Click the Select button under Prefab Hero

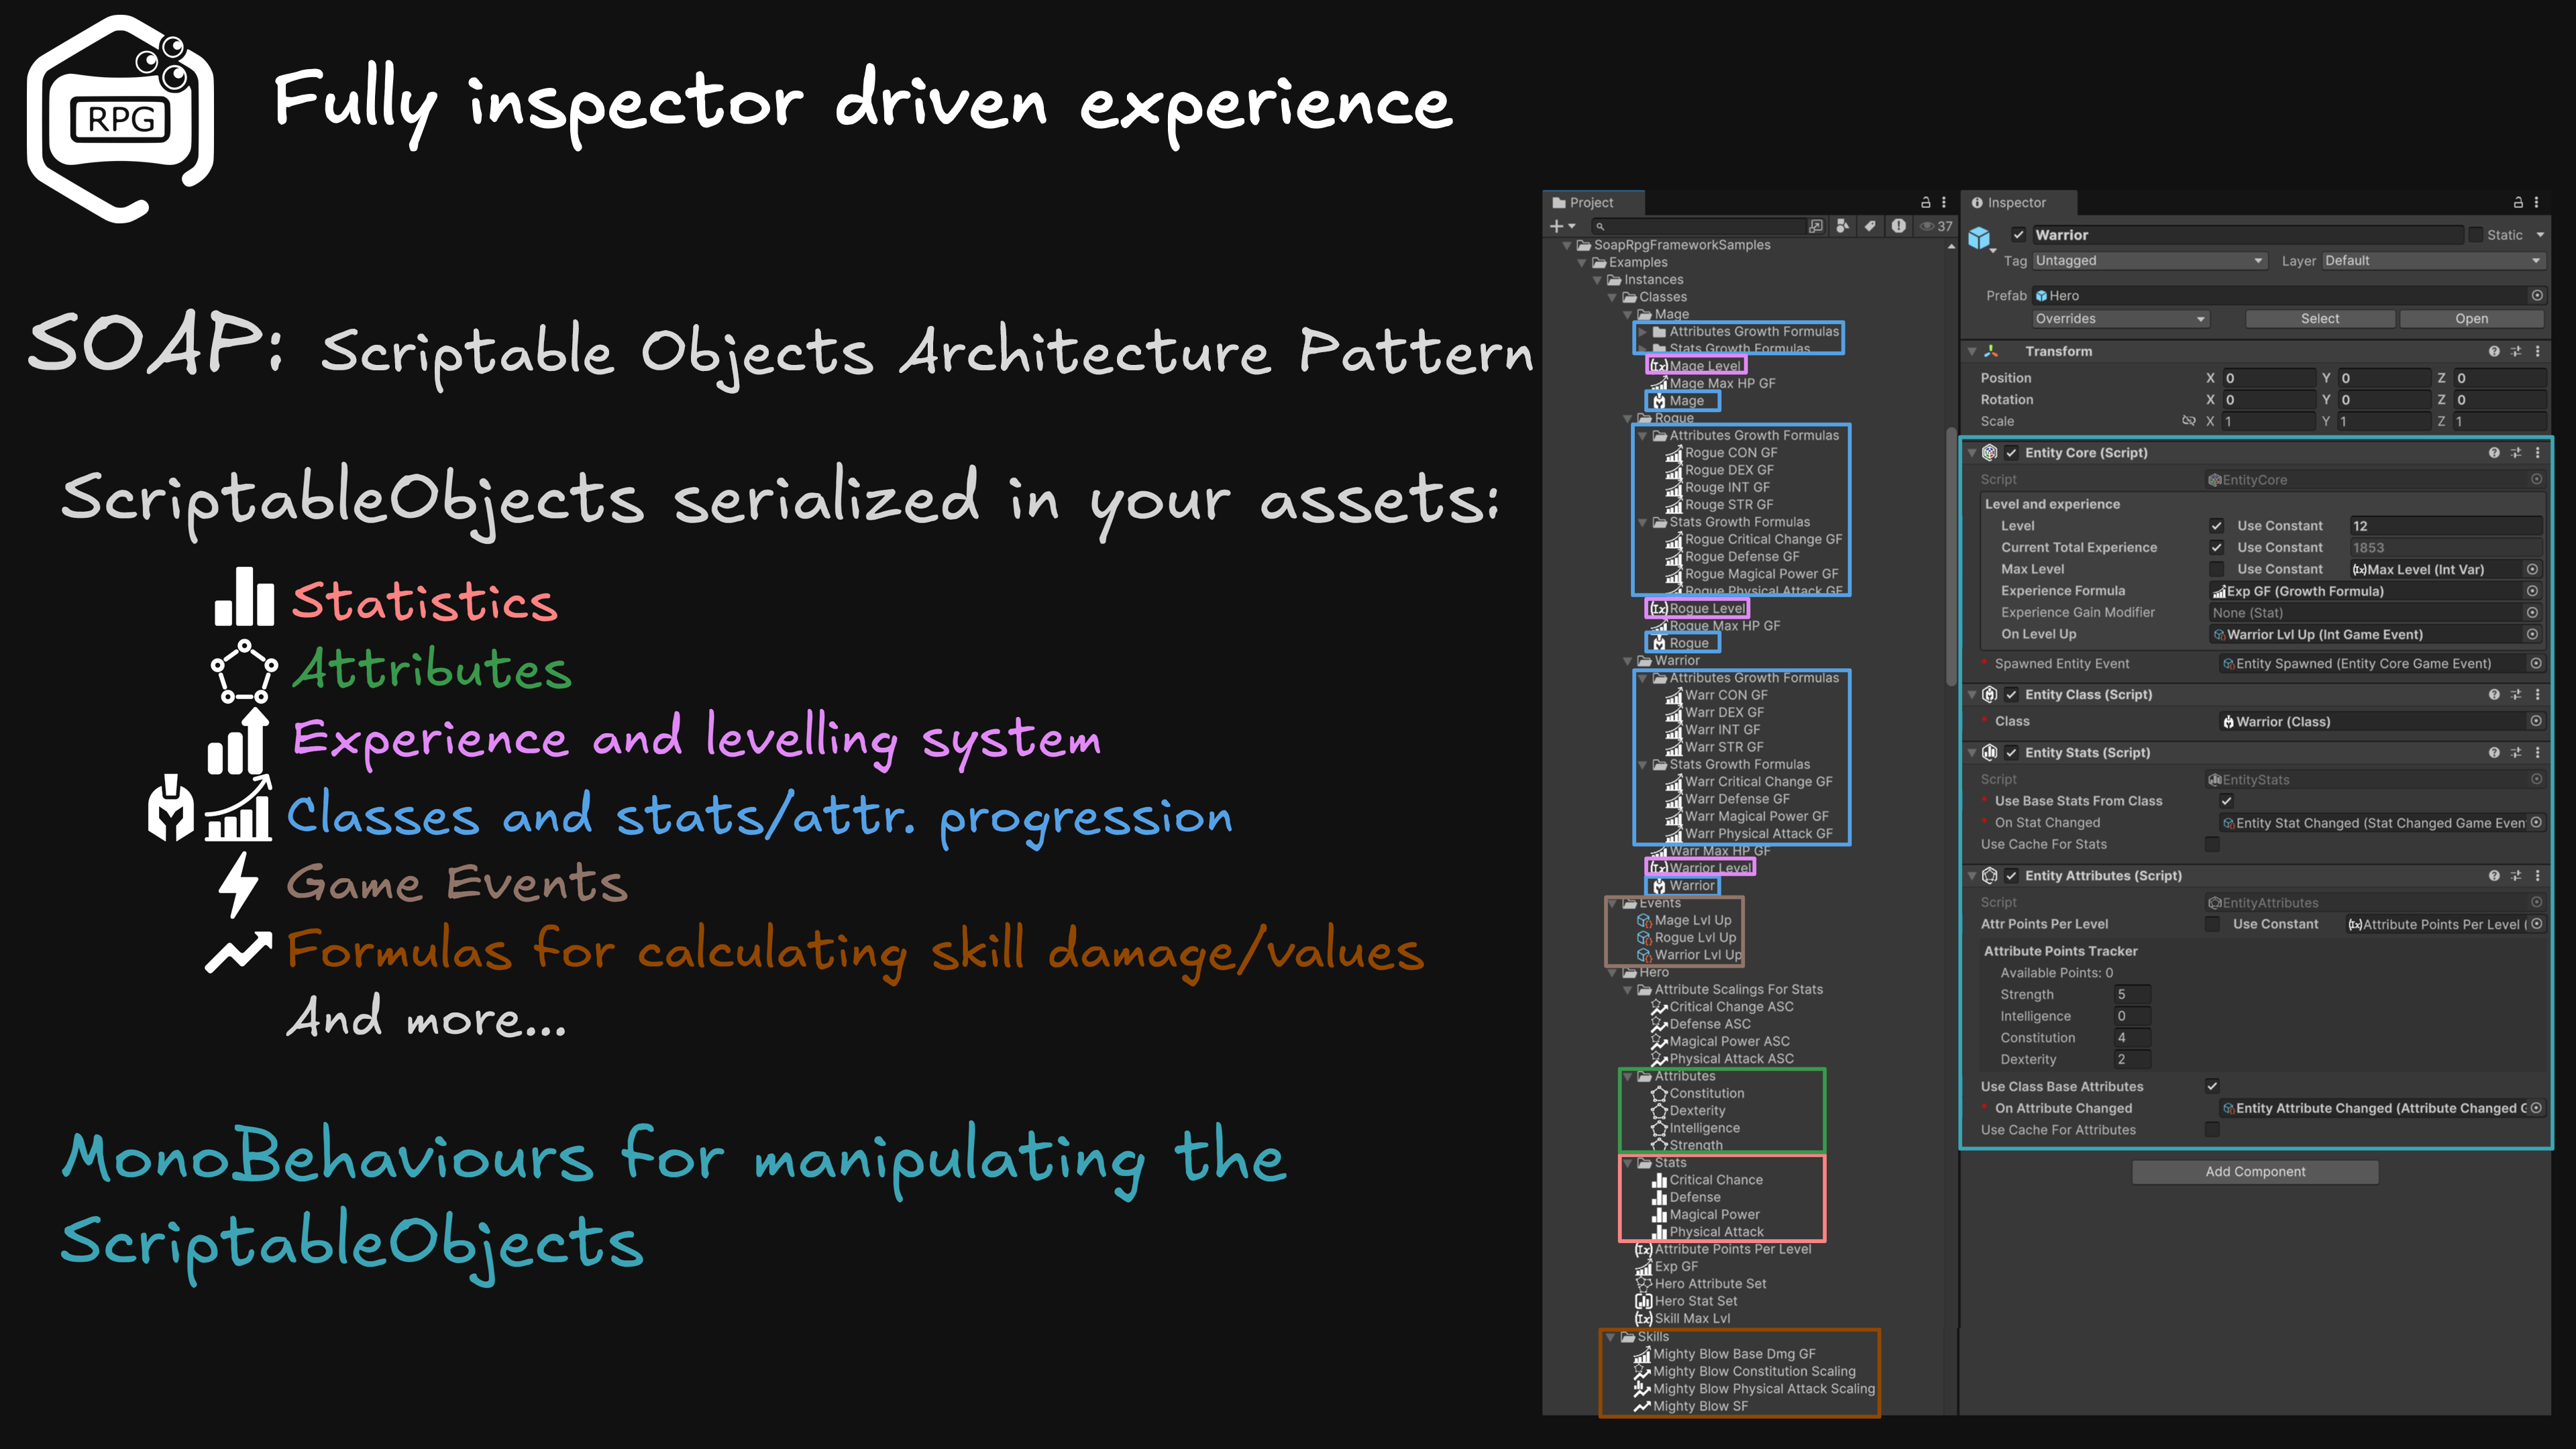(x=2320, y=318)
